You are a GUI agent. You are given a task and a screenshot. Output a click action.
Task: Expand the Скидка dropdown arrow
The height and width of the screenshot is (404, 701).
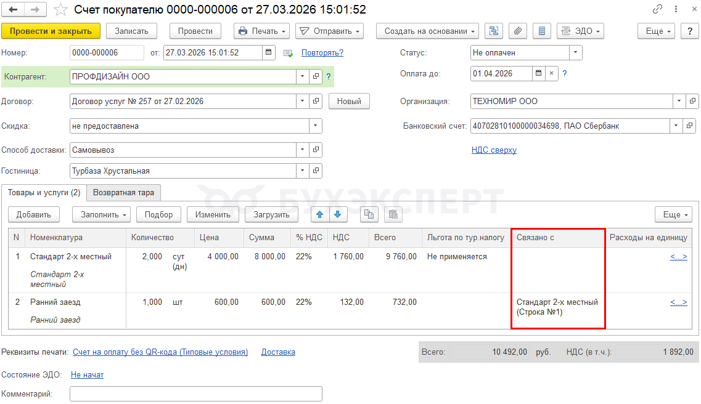(315, 126)
